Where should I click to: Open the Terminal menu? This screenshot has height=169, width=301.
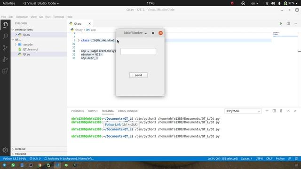pyautogui.click(x=58, y=17)
